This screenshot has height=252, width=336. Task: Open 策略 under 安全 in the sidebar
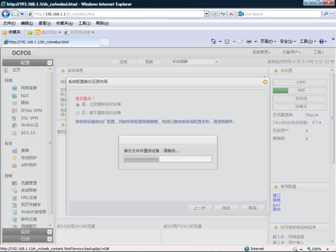tap(25, 151)
